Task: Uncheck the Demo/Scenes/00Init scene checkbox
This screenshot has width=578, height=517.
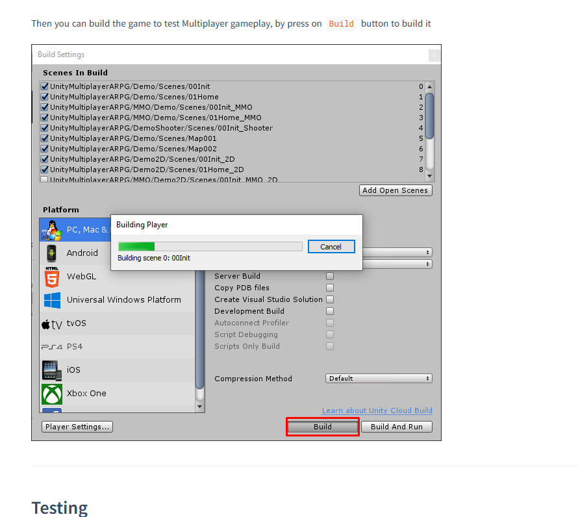Action: 45,86
